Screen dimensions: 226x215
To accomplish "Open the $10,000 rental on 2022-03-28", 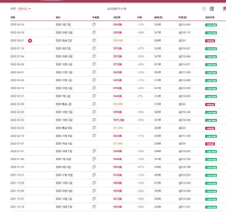I will click(118, 104).
